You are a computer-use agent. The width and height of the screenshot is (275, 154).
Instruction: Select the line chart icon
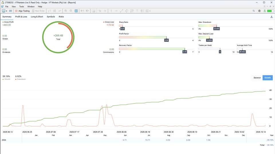pyautogui.click(x=60, y=11)
